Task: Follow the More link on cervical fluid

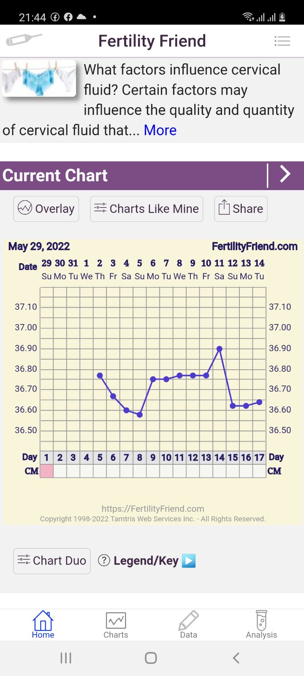Action: coord(160,130)
